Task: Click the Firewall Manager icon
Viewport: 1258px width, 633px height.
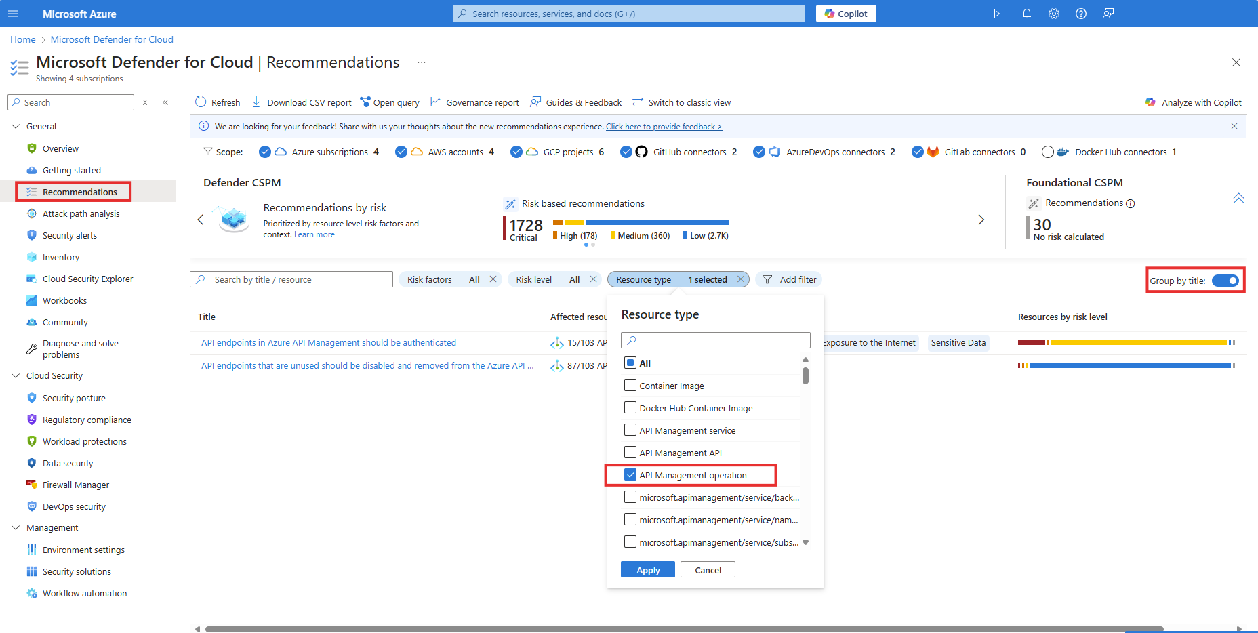Action: (32, 485)
